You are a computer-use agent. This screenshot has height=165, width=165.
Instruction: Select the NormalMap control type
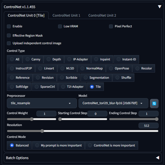[x=92, y=68]
